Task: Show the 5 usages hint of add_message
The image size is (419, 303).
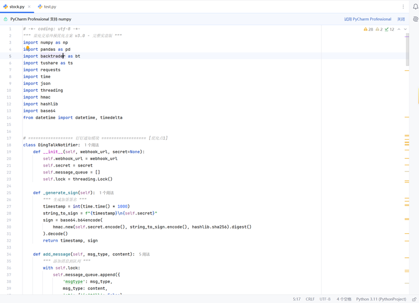Action: [145, 254]
